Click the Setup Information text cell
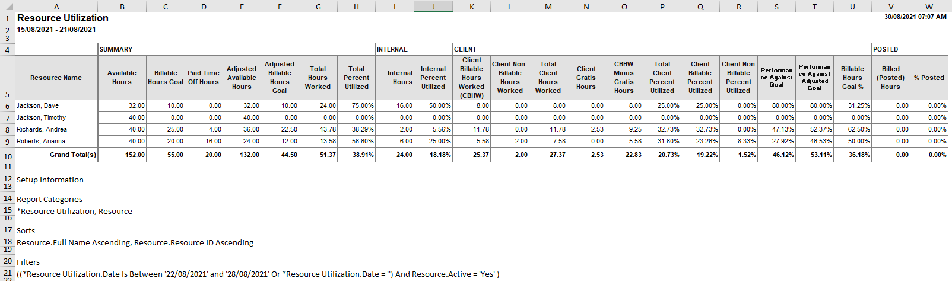The image size is (952, 285). click(x=50, y=180)
